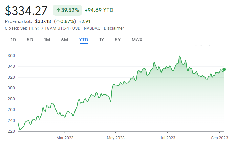Image resolution: width=237 pixels, height=146 pixels.
Task: Select the 5Y chart range
Action: pos(118,40)
